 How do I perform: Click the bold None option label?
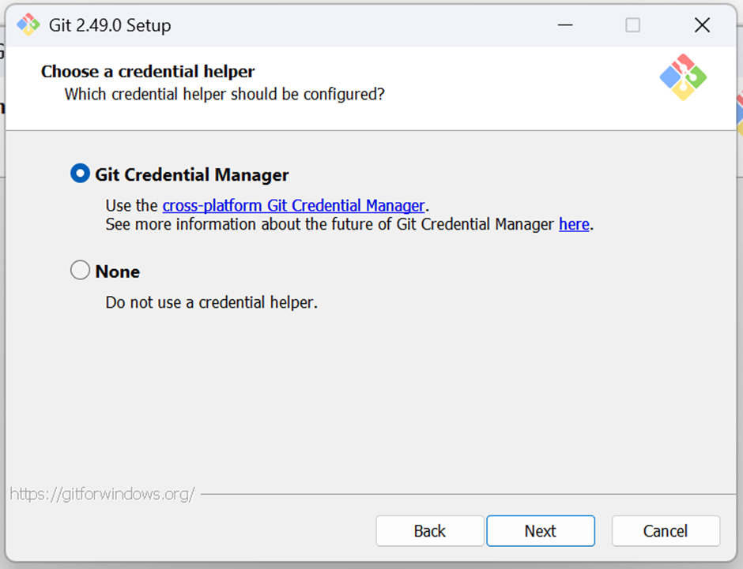pos(118,272)
